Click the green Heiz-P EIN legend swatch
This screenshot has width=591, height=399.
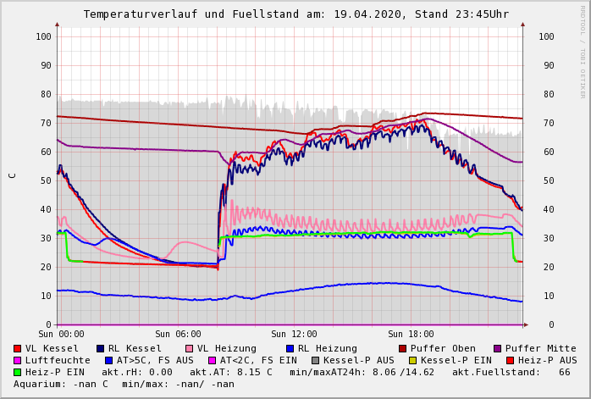tap(18, 372)
